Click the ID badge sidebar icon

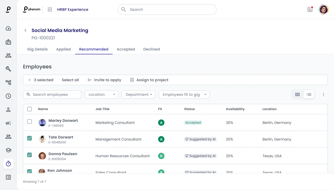click(x=8, y=42)
